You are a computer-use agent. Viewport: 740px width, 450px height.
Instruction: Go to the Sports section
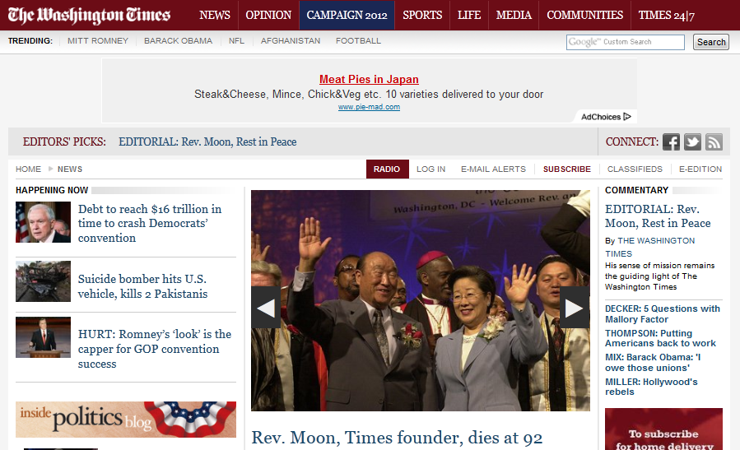pos(422,15)
